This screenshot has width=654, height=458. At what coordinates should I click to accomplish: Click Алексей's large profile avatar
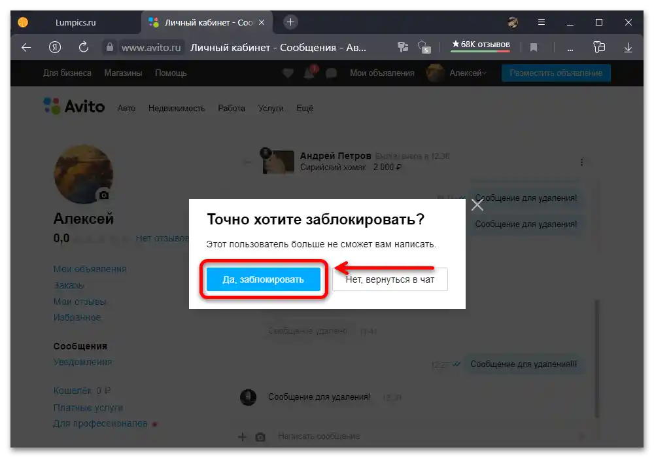84,174
